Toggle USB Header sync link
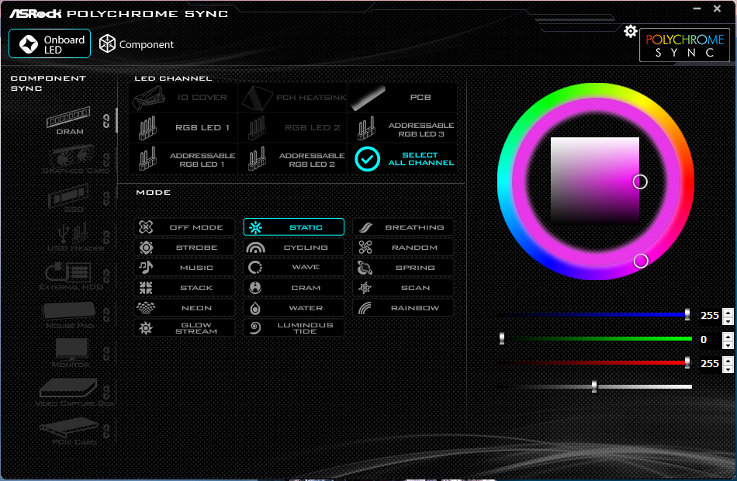The image size is (737, 481). coord(107,237)
